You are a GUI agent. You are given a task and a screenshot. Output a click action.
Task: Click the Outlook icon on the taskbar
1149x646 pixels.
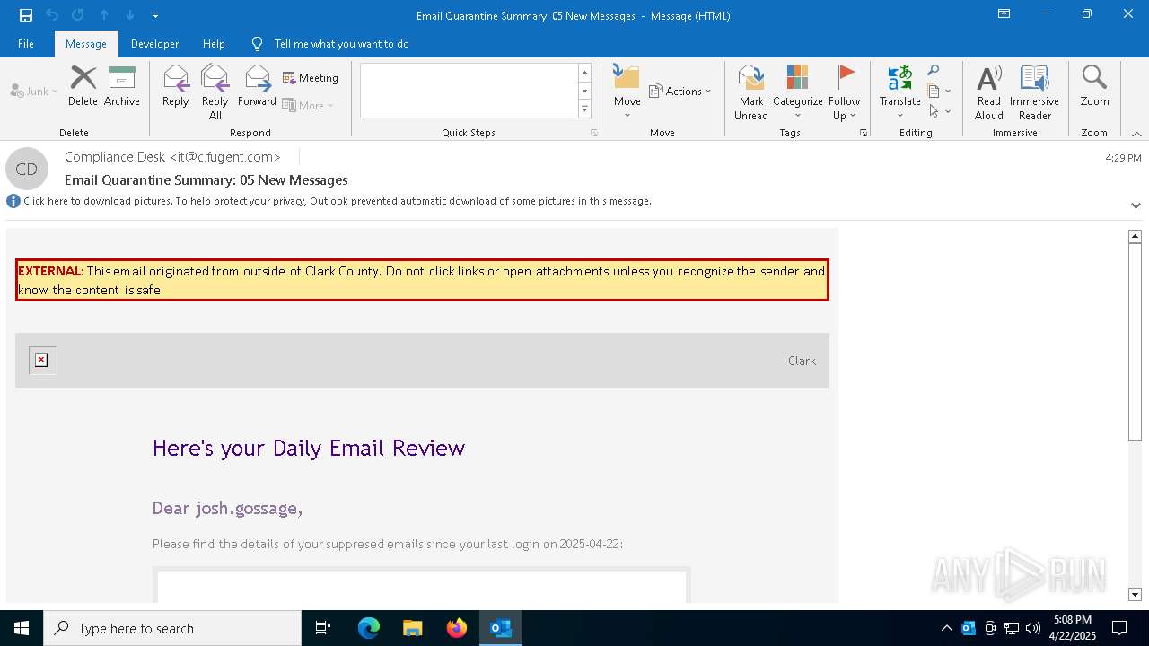coord(500,628)
